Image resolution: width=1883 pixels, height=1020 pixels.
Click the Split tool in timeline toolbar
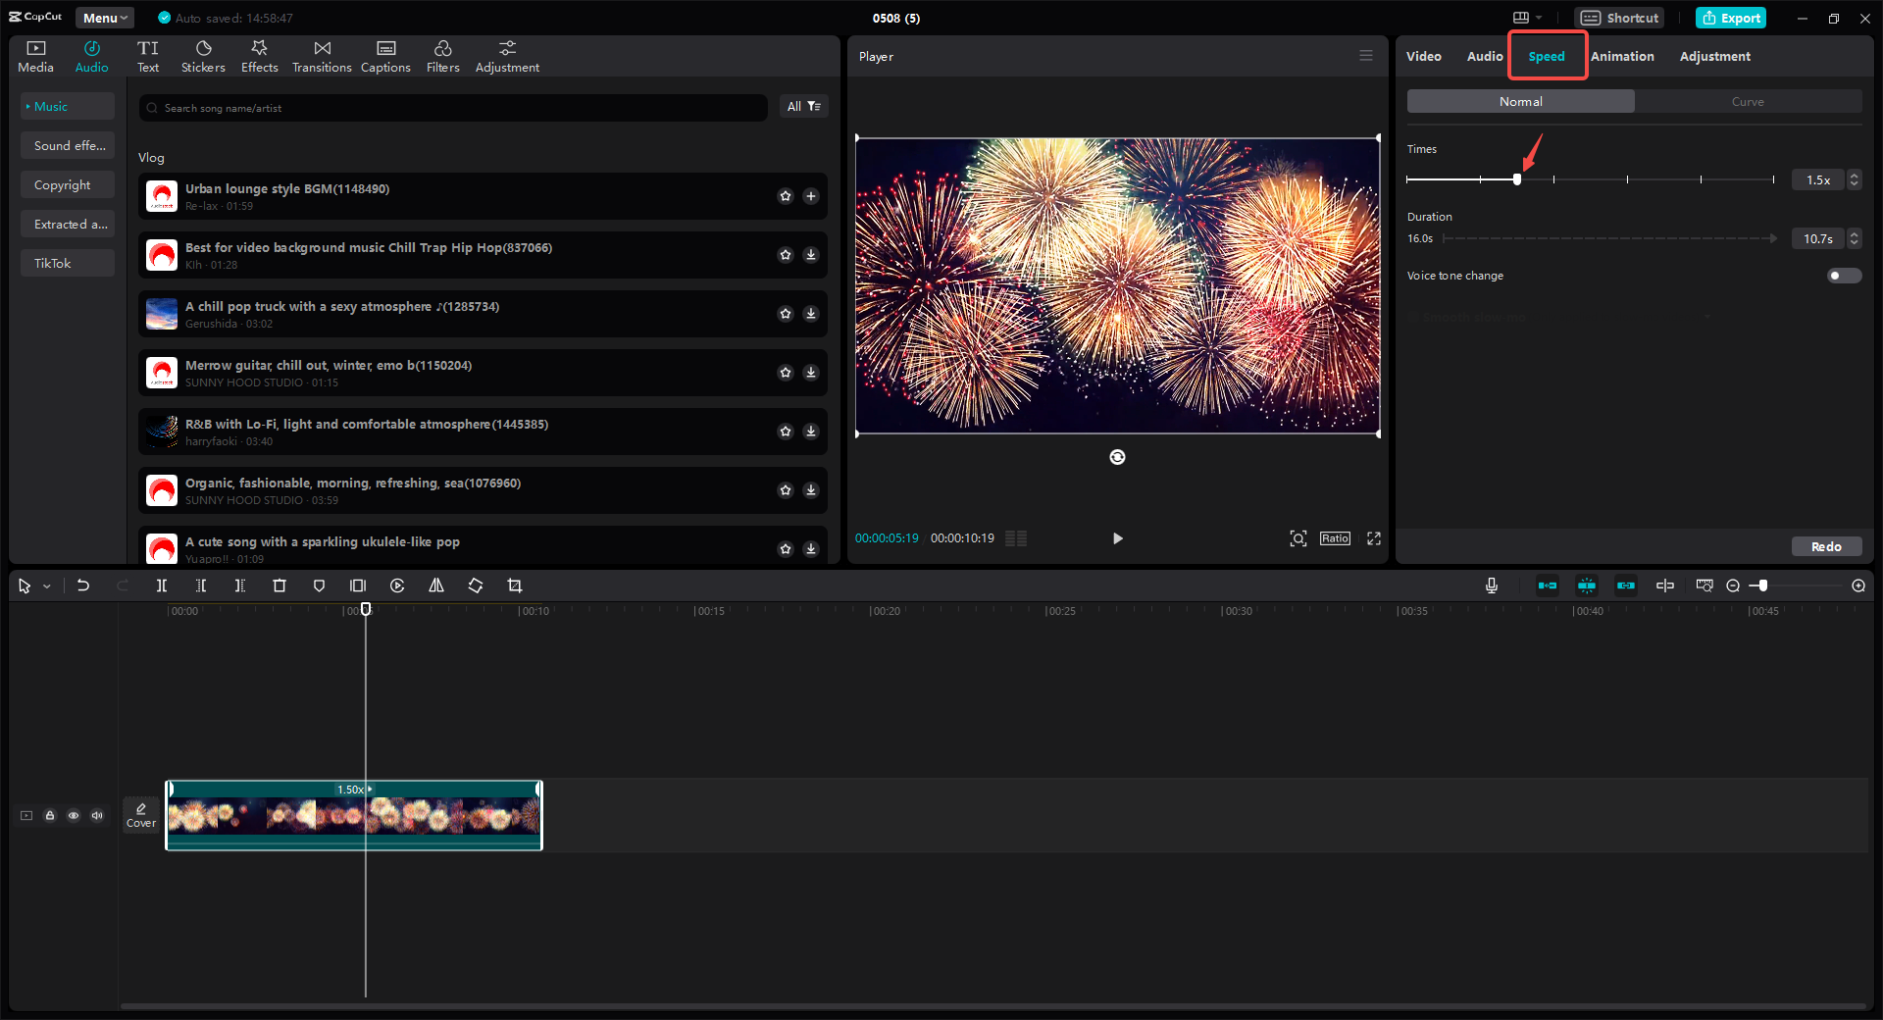(162, 586)
